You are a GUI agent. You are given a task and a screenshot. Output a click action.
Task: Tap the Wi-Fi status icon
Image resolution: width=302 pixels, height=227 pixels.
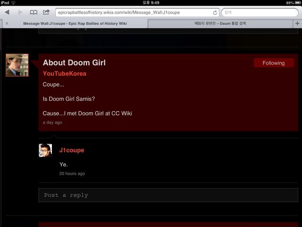coord(13,3)
